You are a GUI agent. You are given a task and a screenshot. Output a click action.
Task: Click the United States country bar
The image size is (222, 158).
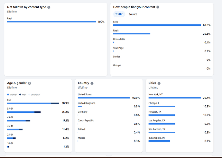tap(104, 98)
